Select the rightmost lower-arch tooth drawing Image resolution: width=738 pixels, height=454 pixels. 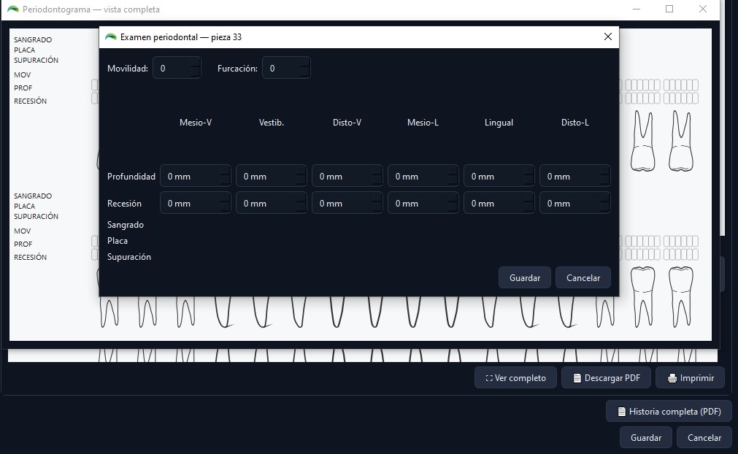point(680,297)
